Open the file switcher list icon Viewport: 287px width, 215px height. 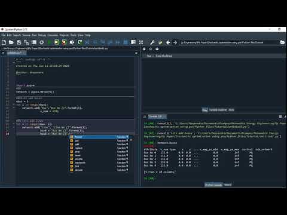pyautogui.click(x=34, y=42)
